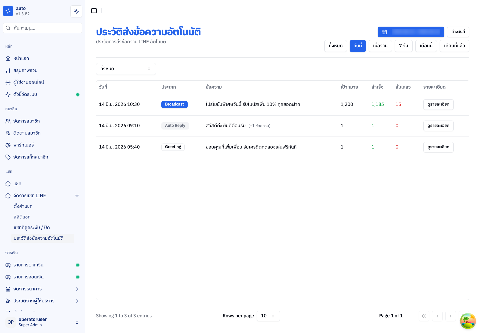Click the Auto Reply type badge
Viewport: 480px width, 333px height.
(x=175, y=126)
